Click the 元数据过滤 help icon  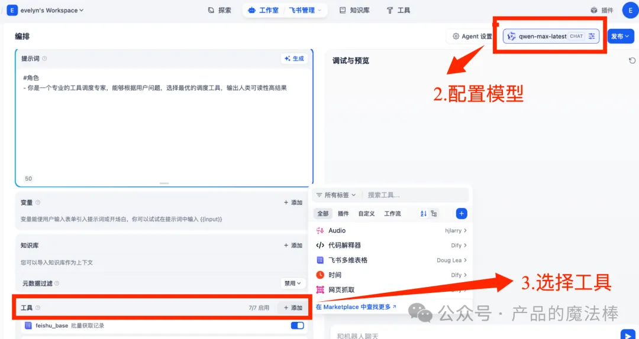(x=57, y=283)
